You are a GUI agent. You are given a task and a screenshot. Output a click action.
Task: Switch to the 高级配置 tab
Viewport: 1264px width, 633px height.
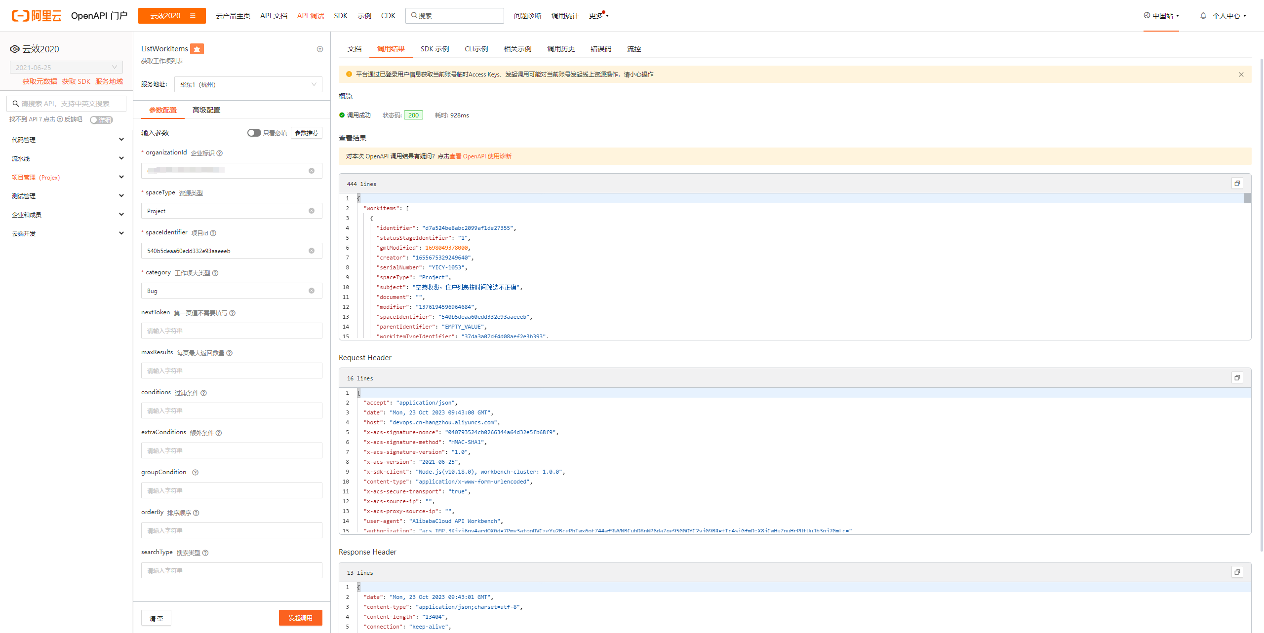tap(206, 110)
